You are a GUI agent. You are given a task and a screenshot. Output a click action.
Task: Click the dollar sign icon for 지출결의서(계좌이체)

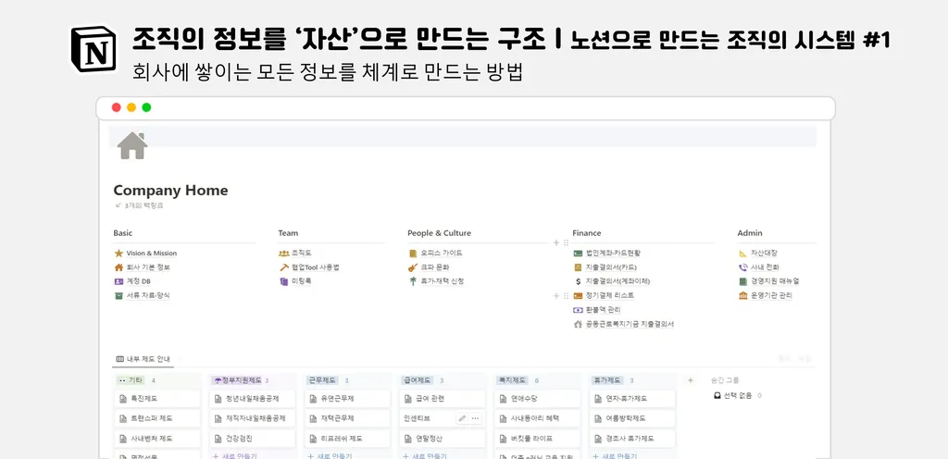(x=578, y=281)
